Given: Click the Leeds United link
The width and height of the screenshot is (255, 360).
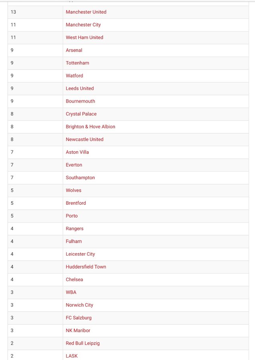Looking at the screenshot, I should pos(80,88).
